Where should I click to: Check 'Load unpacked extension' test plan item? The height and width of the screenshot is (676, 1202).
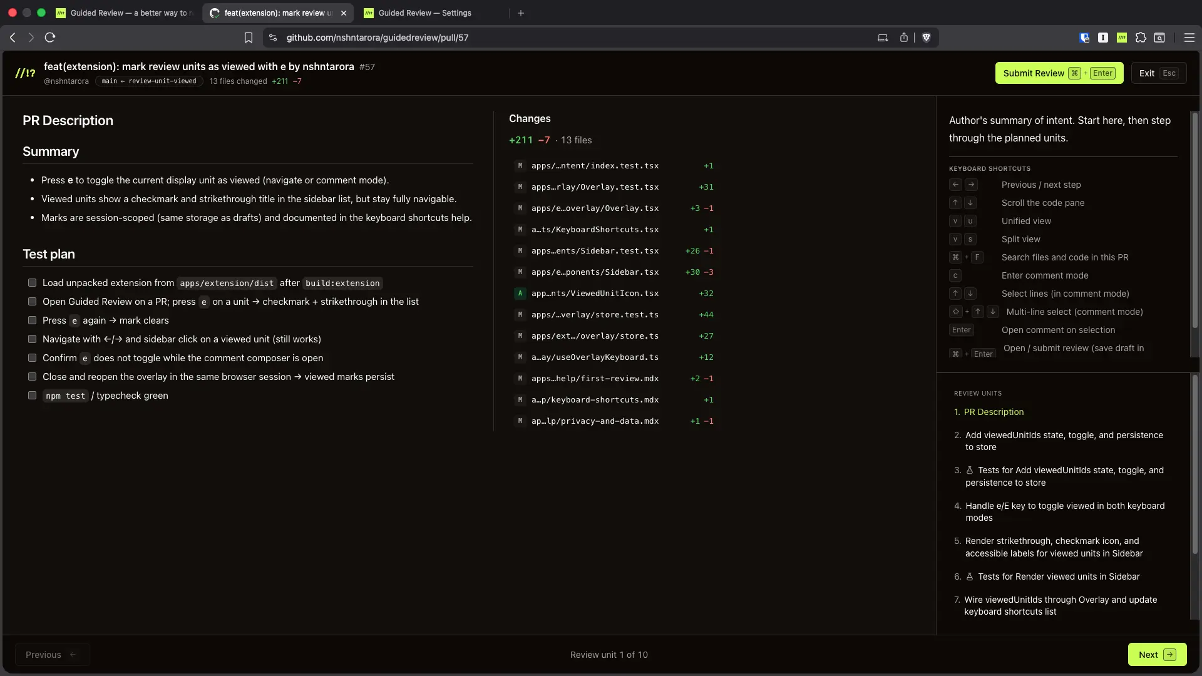[32, 283]
